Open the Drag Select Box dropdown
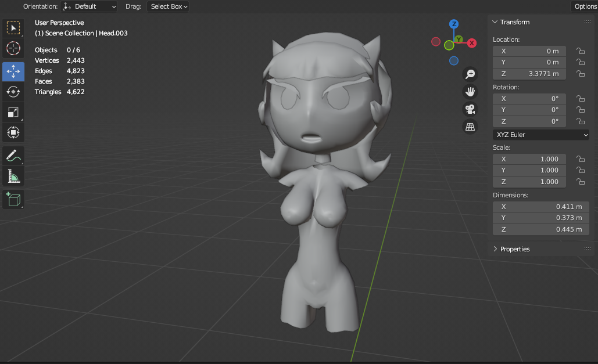Screen dimensions: 598x364 (x=169, y=6)
